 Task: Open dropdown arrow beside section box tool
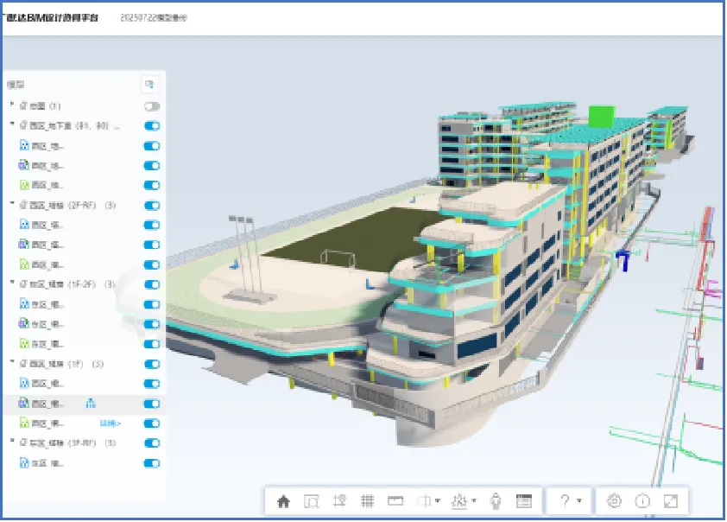(x=438, y=501)
